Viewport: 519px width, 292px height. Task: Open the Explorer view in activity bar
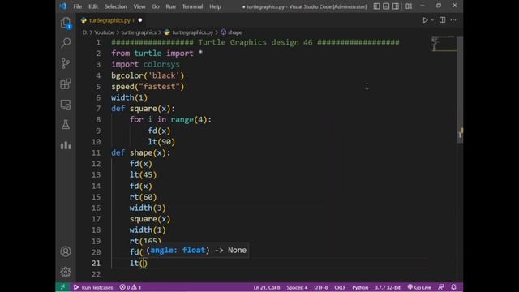click(x=66, y=23)
